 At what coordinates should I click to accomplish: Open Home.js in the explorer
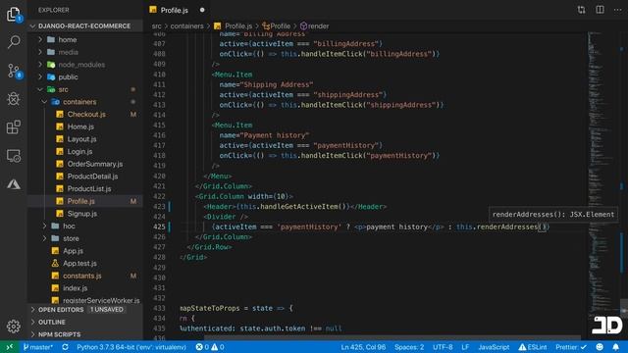[x=80, y=126]
